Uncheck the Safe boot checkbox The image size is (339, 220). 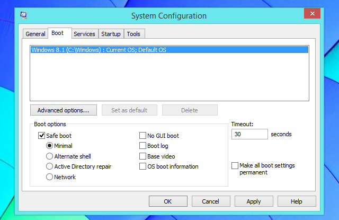pyautogui.click(x=42, y=136)
